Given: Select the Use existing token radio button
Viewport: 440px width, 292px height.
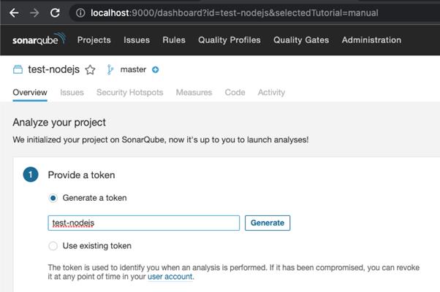Looking at the screenshot, I should pos(53,246).
